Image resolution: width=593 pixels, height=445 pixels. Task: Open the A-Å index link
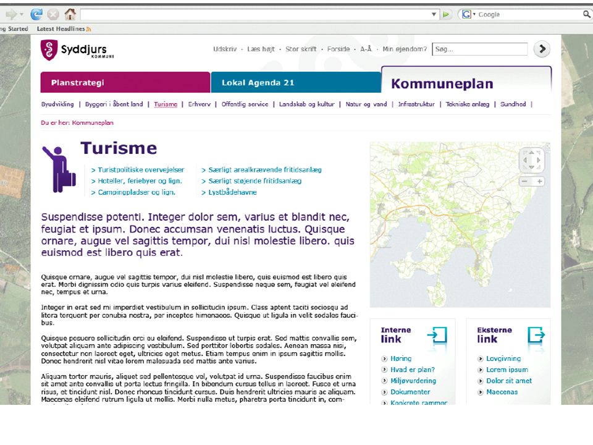[366, 49]
